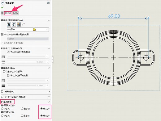Select 中心(C) for the second arc condition
This screenshot has height=121, width=161.
click(x=2, y=116)
